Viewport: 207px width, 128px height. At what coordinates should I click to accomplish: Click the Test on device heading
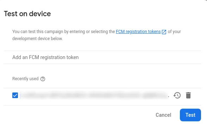pyautogui.click(x=27, y=14)
